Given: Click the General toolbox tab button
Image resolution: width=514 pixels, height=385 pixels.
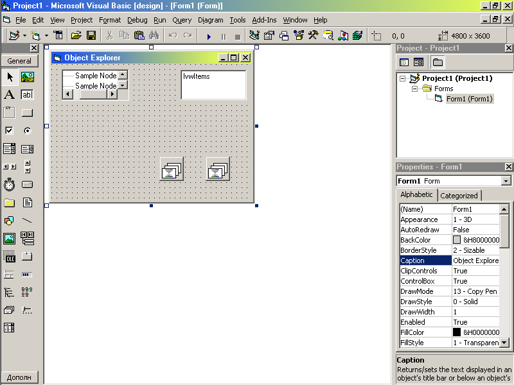Looking at the screenshot, I should coord(19,61).
